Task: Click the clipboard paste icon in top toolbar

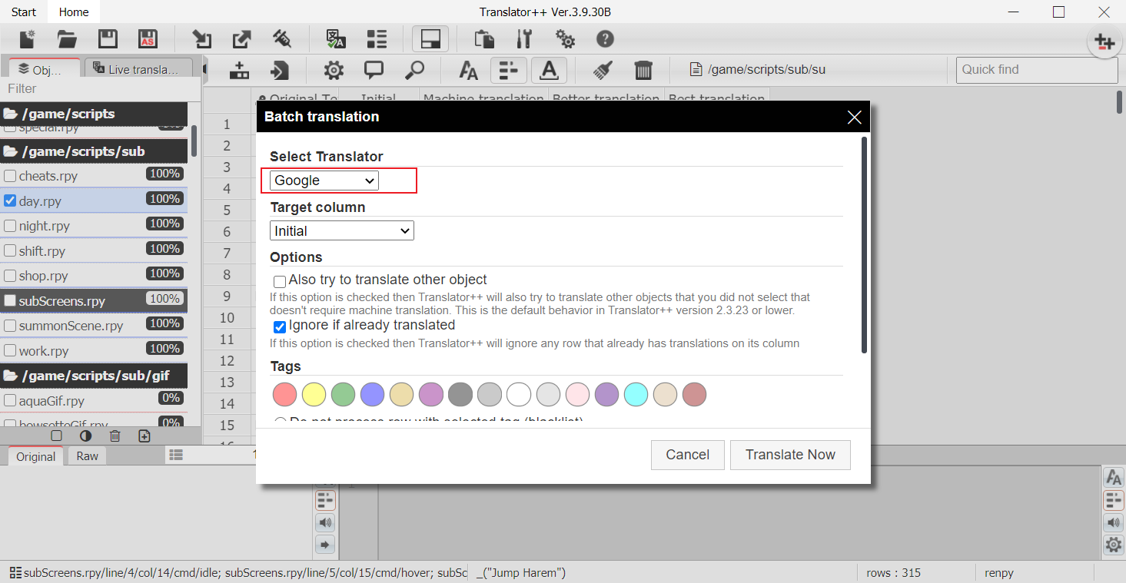Action: 484,39
